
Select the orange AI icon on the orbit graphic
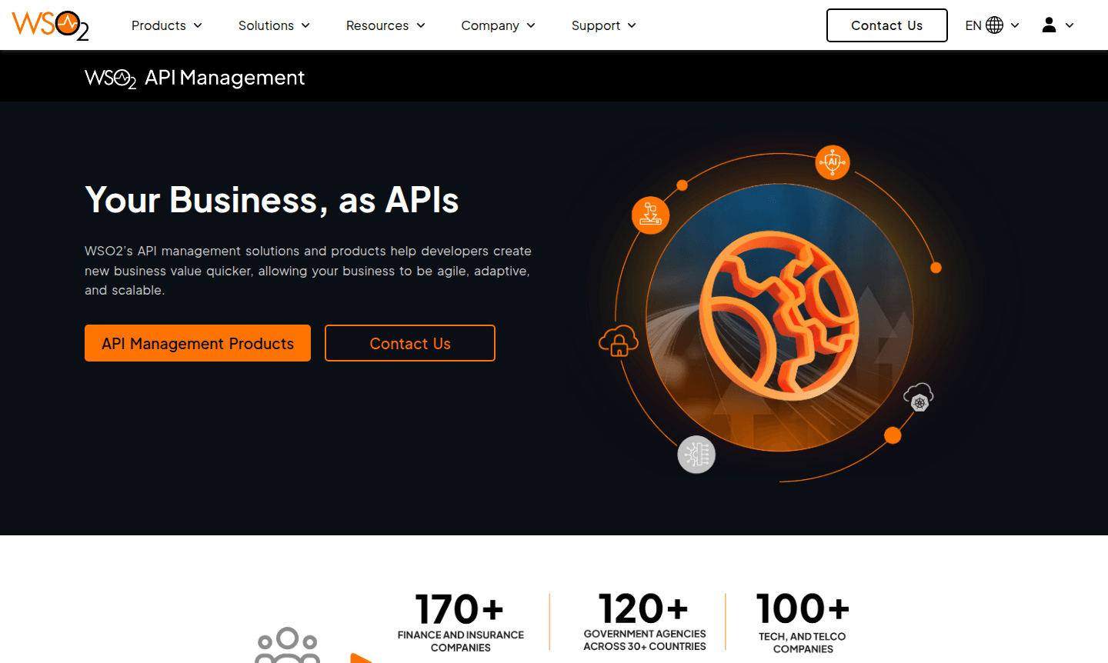(x=832, y=162)
